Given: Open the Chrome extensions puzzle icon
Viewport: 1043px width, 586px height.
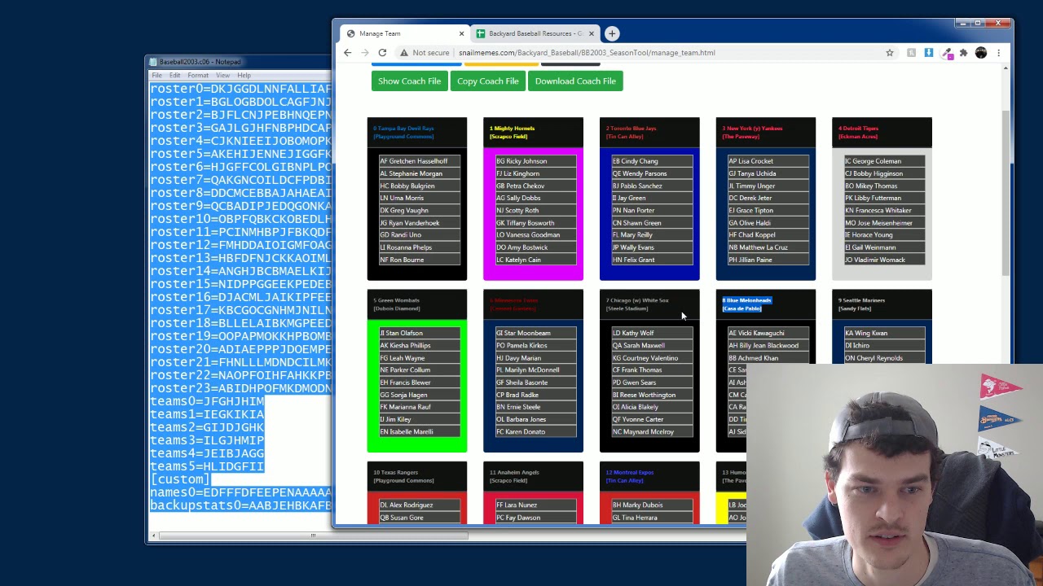Looking at the screenshot, I should (x=963, y=53).
